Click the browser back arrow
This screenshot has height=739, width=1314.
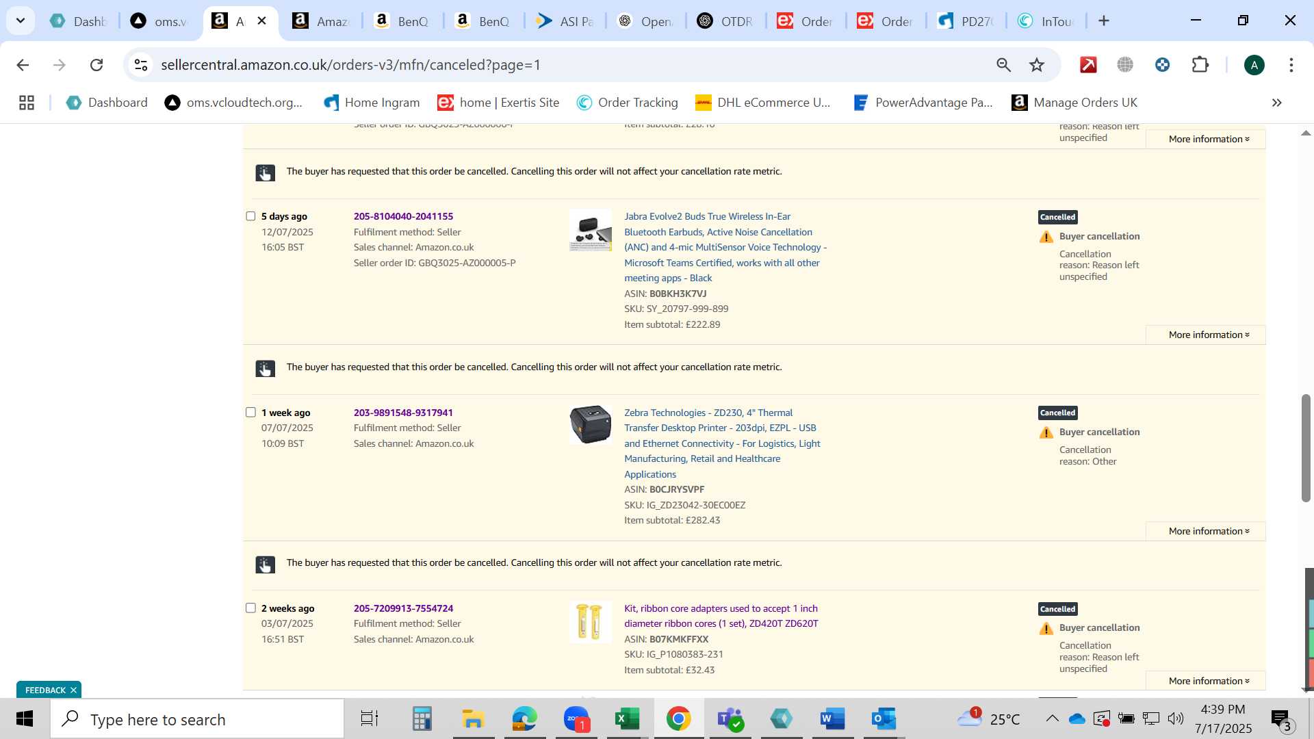click(23, 65)
